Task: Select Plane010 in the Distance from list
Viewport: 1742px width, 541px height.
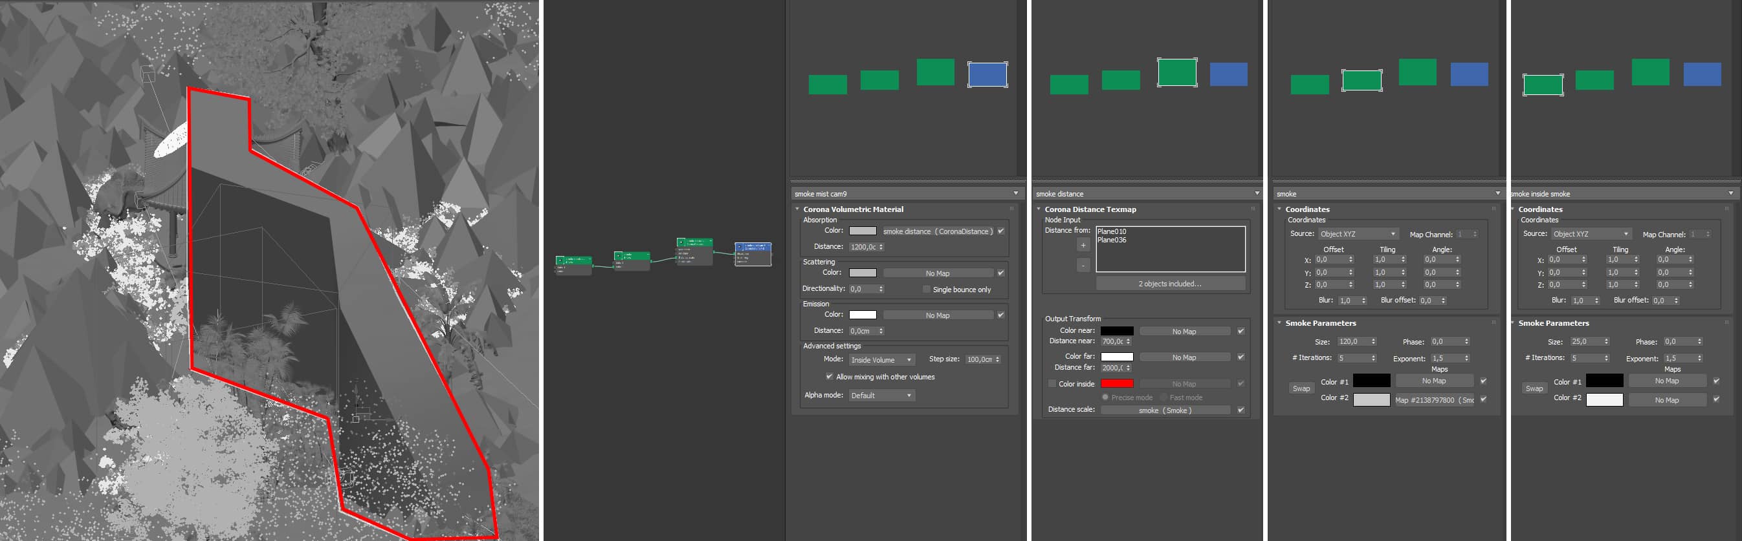Action: [x=1112, y=231]
